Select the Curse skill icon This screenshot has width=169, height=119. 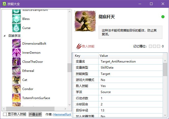[16, 28]
